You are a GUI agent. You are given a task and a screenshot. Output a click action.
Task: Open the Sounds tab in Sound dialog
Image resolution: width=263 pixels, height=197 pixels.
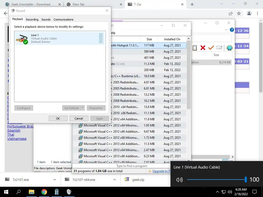46,19
